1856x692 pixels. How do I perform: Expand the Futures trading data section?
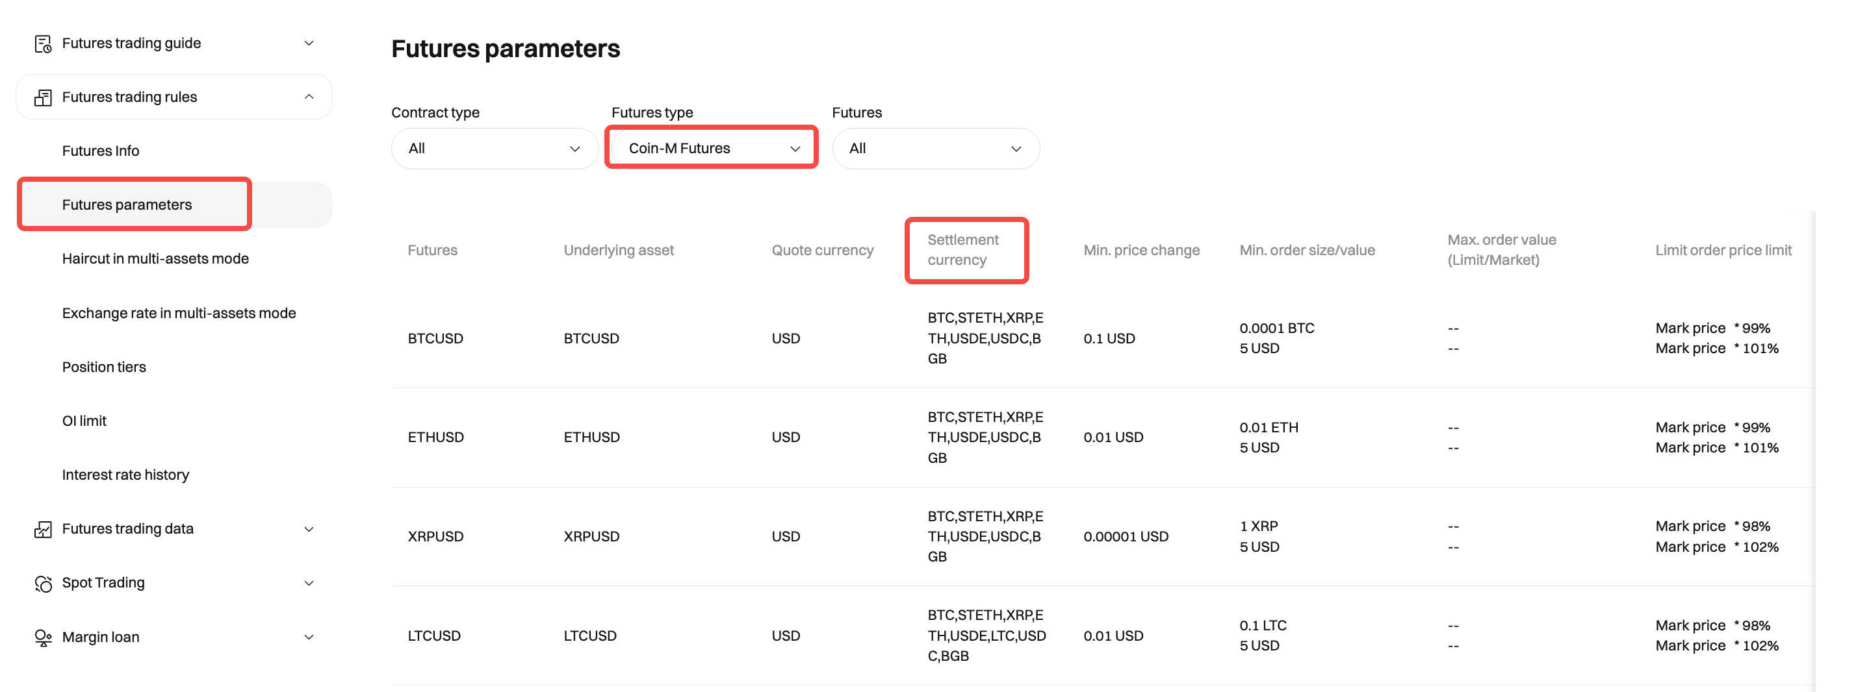309,529
